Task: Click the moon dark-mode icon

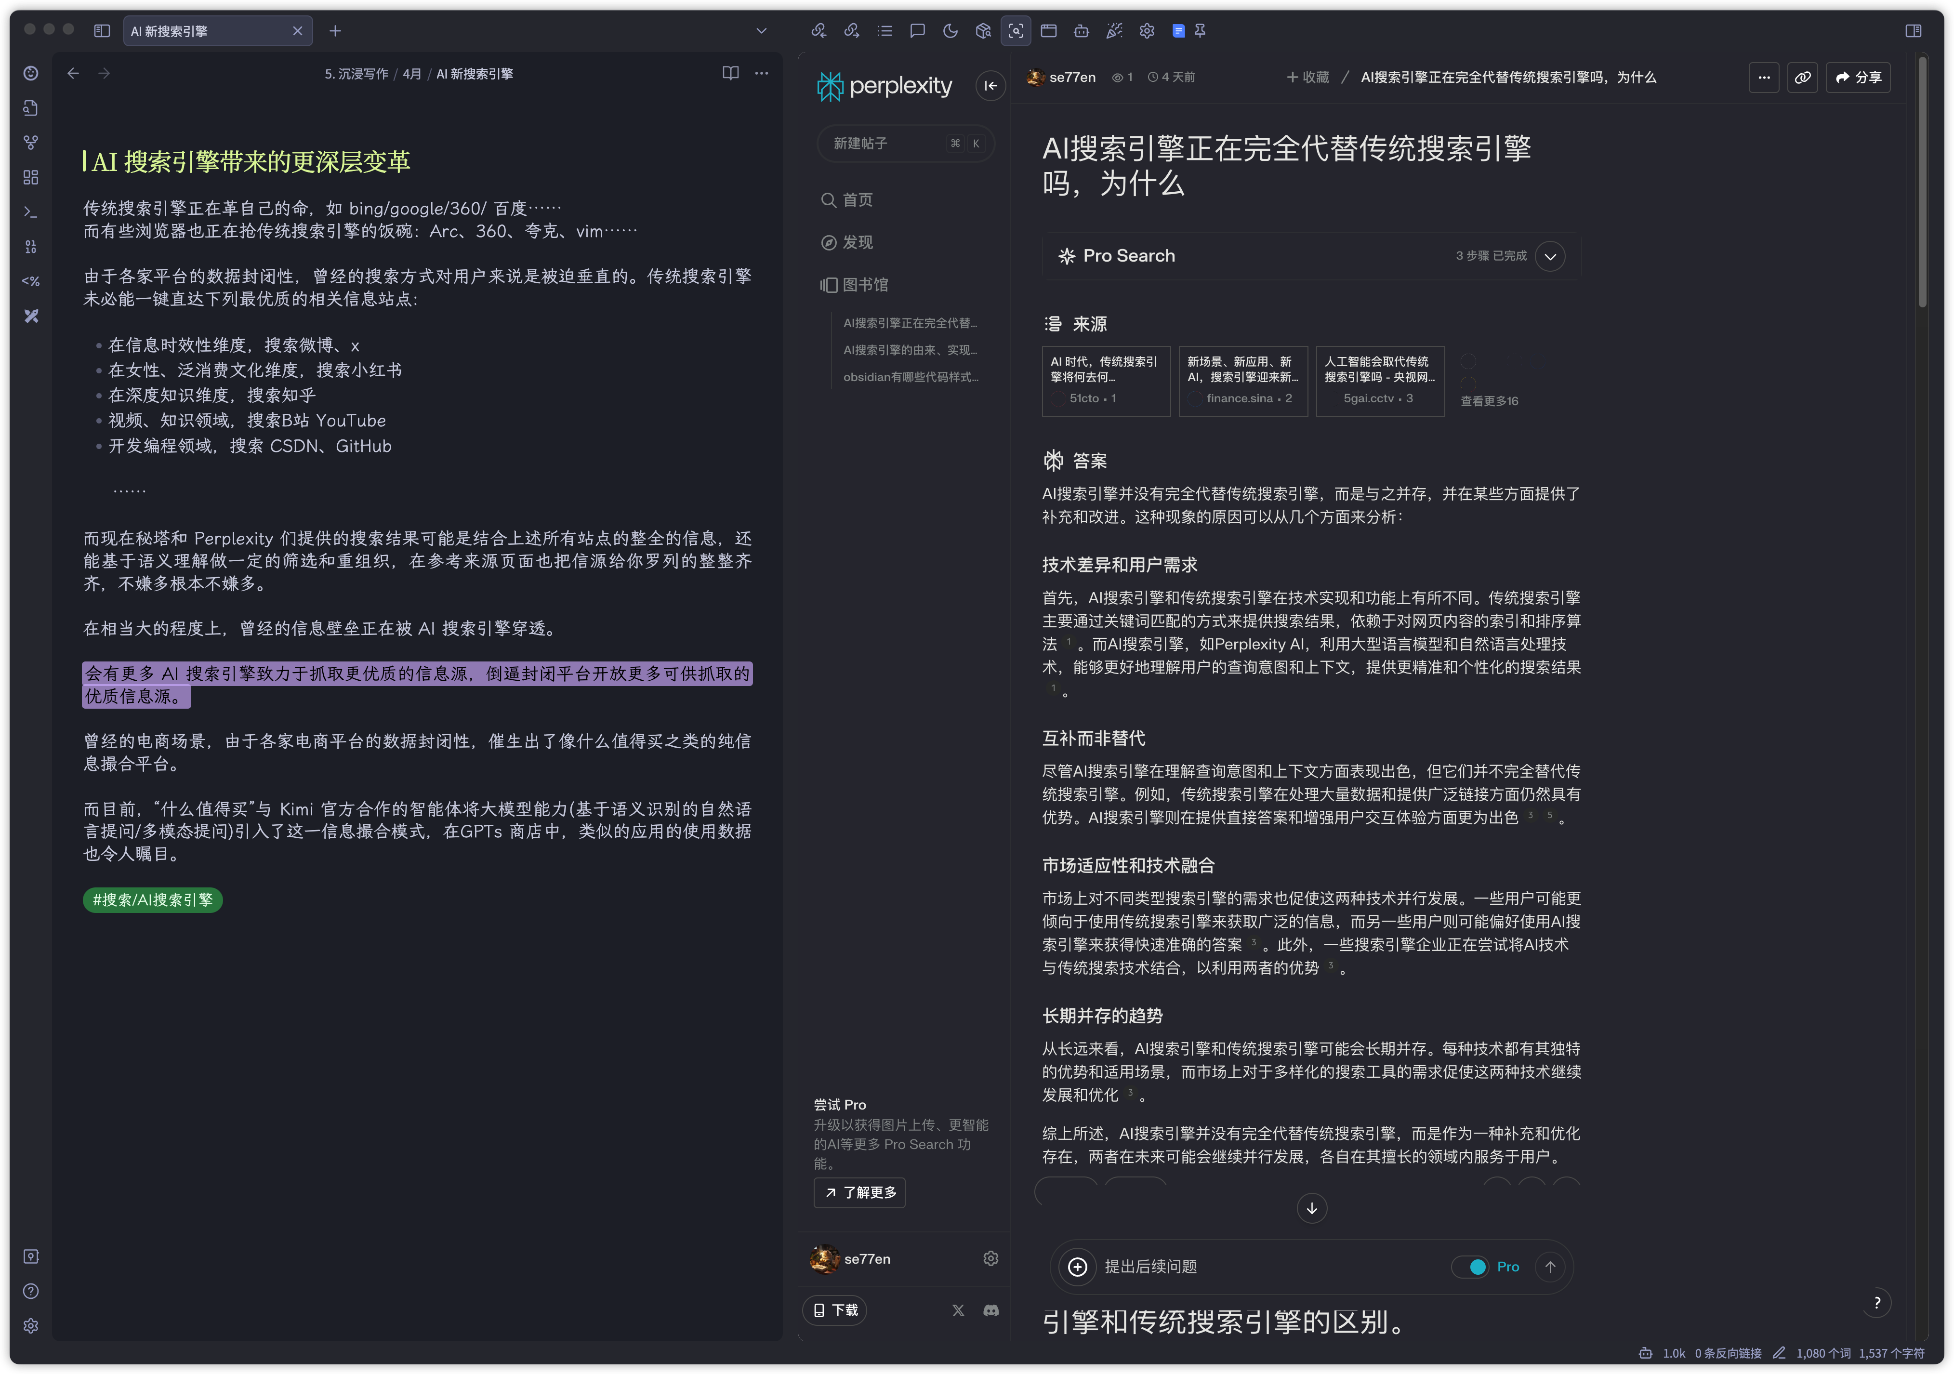Action: [x=951, y=31]
